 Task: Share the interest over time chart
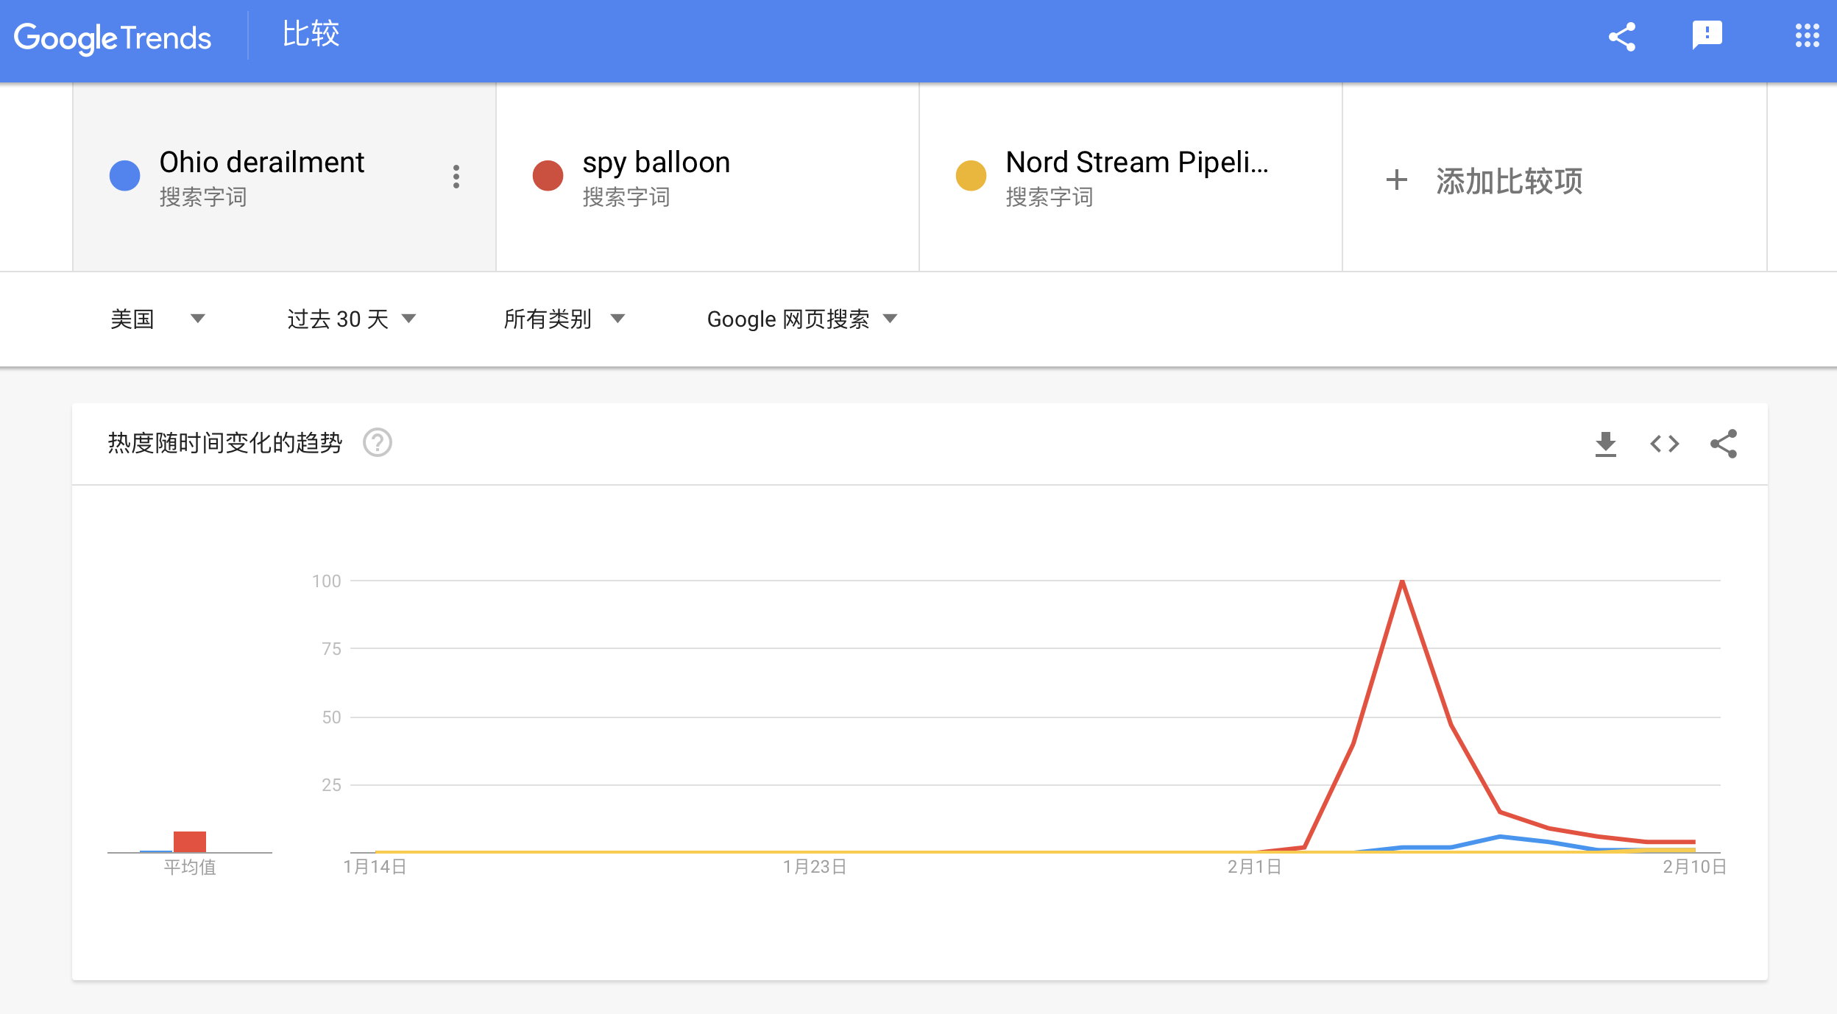pyautogui.click(x=1724, y=444)
